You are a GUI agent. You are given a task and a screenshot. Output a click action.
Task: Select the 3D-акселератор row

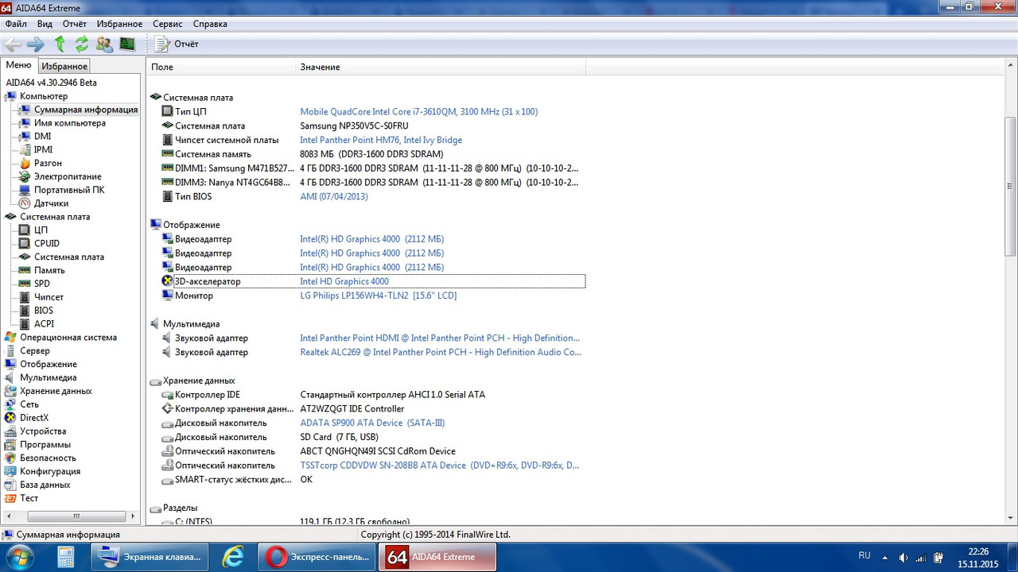coord(373,281)
